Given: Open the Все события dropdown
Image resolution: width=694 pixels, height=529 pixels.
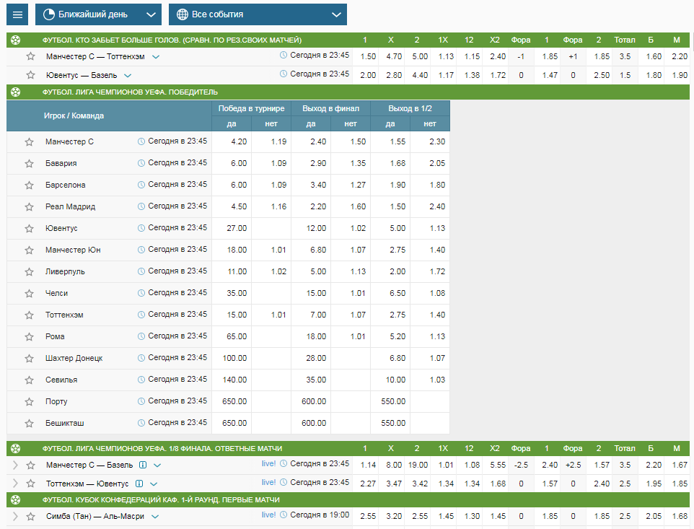Looking at the screenshot, I should [258, 14].
